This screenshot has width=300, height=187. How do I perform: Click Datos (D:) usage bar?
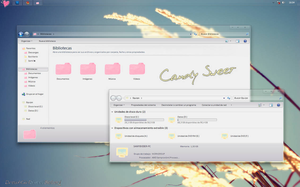coord(197,120)
